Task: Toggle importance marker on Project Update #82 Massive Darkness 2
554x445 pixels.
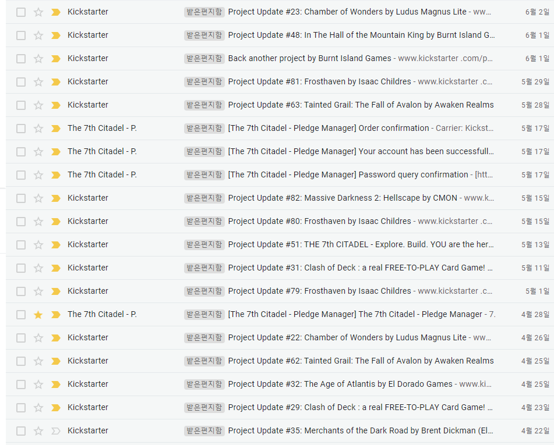Action: 56,199
